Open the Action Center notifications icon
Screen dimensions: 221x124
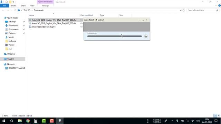click(x=216, y=121)
